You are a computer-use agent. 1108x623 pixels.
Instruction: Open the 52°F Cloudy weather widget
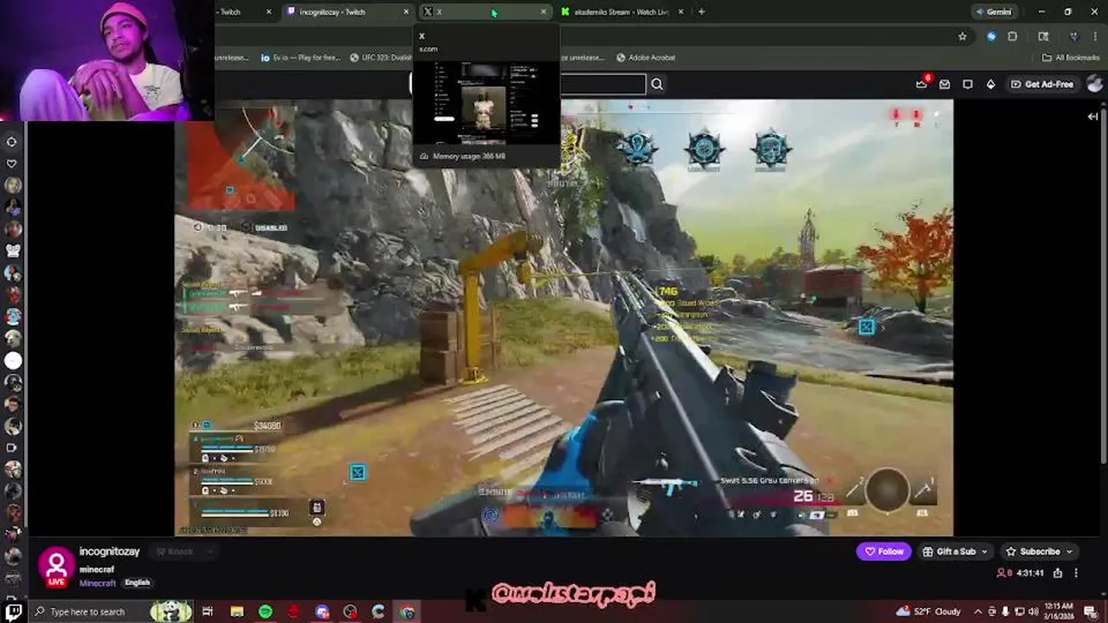[x=930, y=611]
